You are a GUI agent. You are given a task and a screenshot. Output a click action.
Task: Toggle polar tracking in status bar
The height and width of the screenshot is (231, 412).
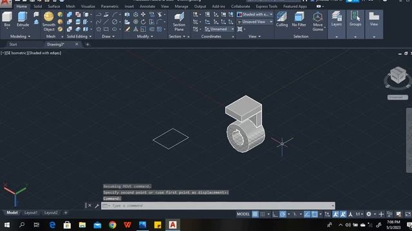pyautogui.click(x=283, y=214)
